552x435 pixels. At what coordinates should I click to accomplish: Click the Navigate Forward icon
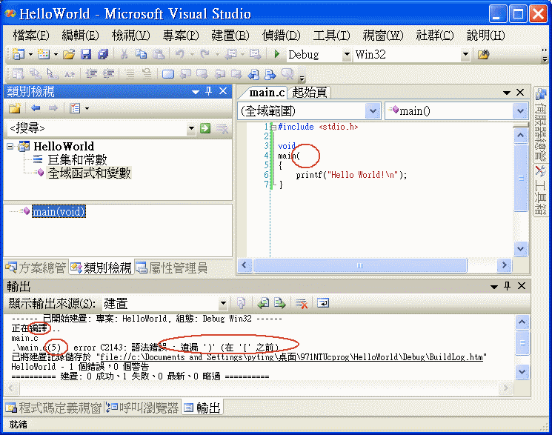pyautogui.click(x=255, y=54)
